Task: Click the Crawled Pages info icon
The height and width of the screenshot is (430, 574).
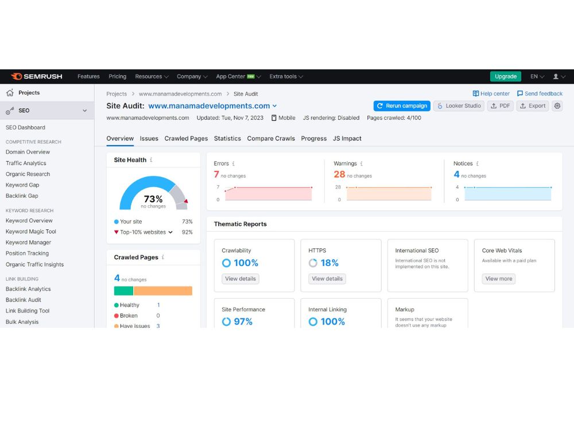Action: 163,257
